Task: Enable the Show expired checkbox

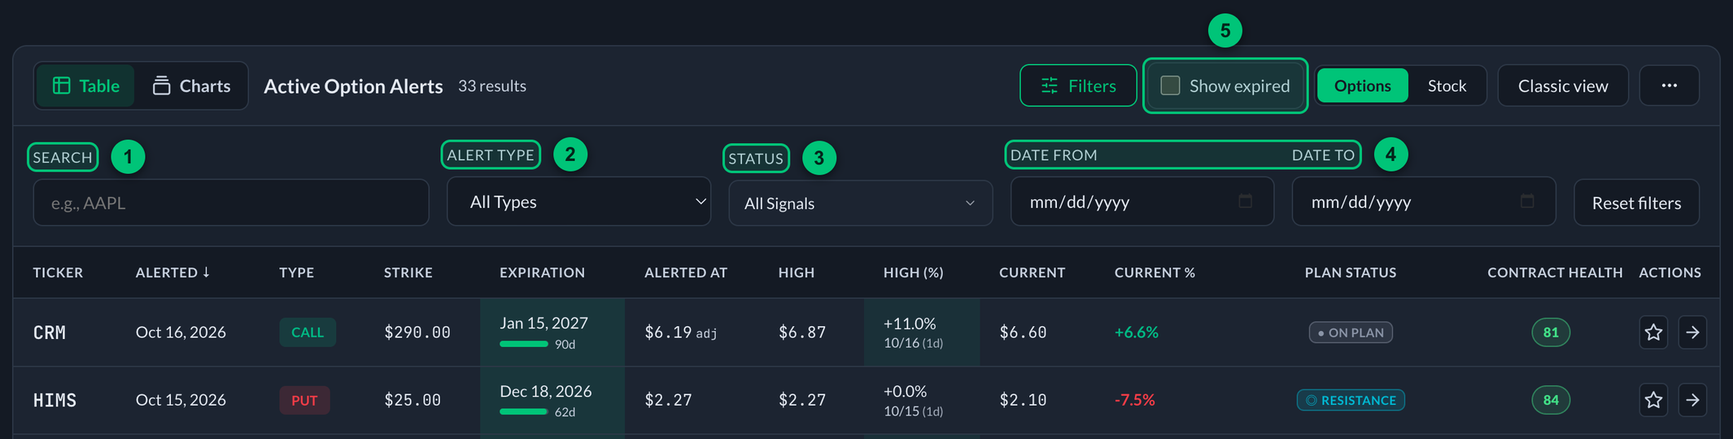Action: point(1170,85)
